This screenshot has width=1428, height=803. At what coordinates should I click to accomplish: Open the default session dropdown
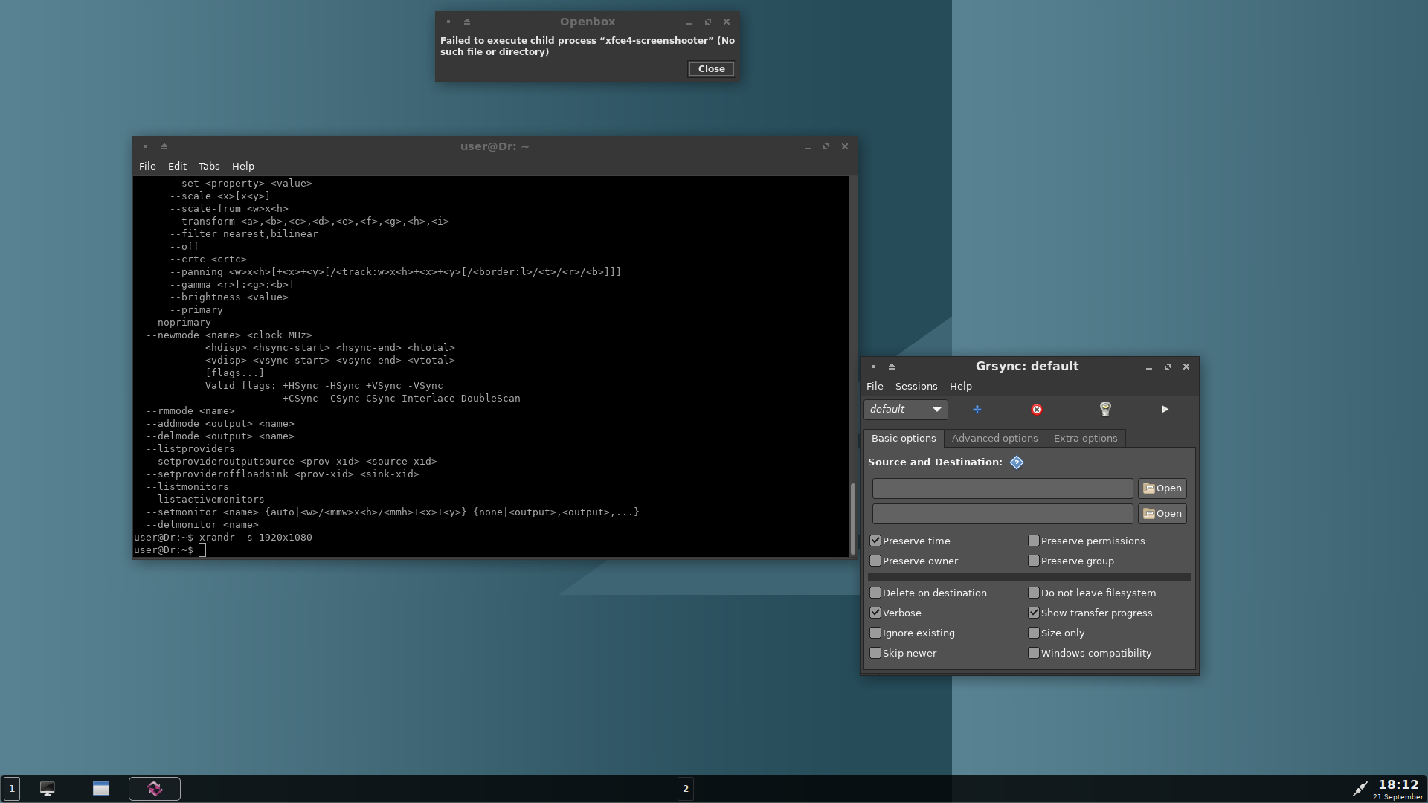pos(905,410)
